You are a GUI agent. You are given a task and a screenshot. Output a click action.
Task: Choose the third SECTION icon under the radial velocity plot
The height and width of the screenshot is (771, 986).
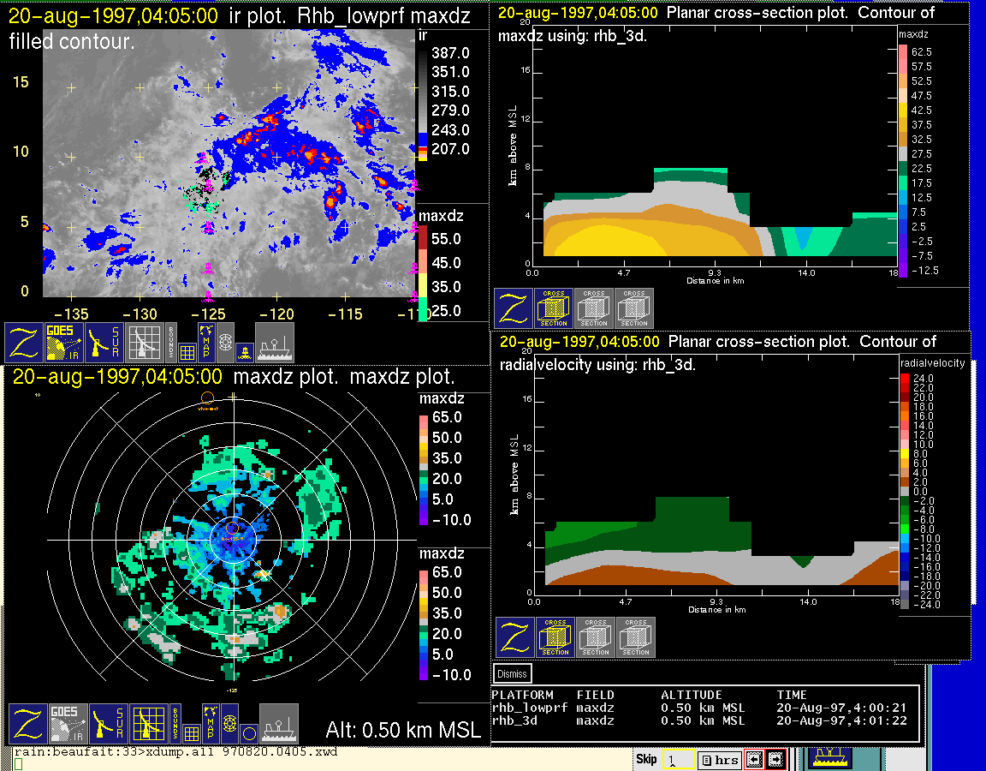(636, 637)
